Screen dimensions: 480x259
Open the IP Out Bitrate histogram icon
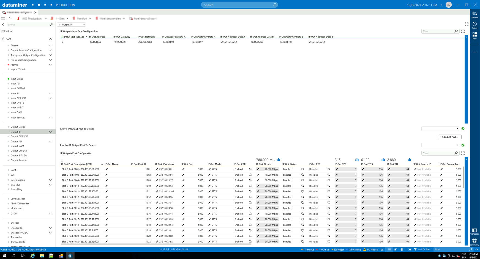pos(278,160)
